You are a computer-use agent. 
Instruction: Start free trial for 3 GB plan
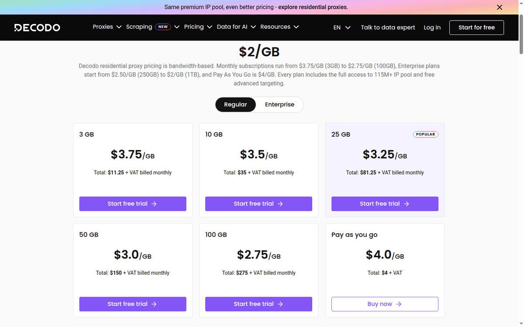tap(133, 204)
